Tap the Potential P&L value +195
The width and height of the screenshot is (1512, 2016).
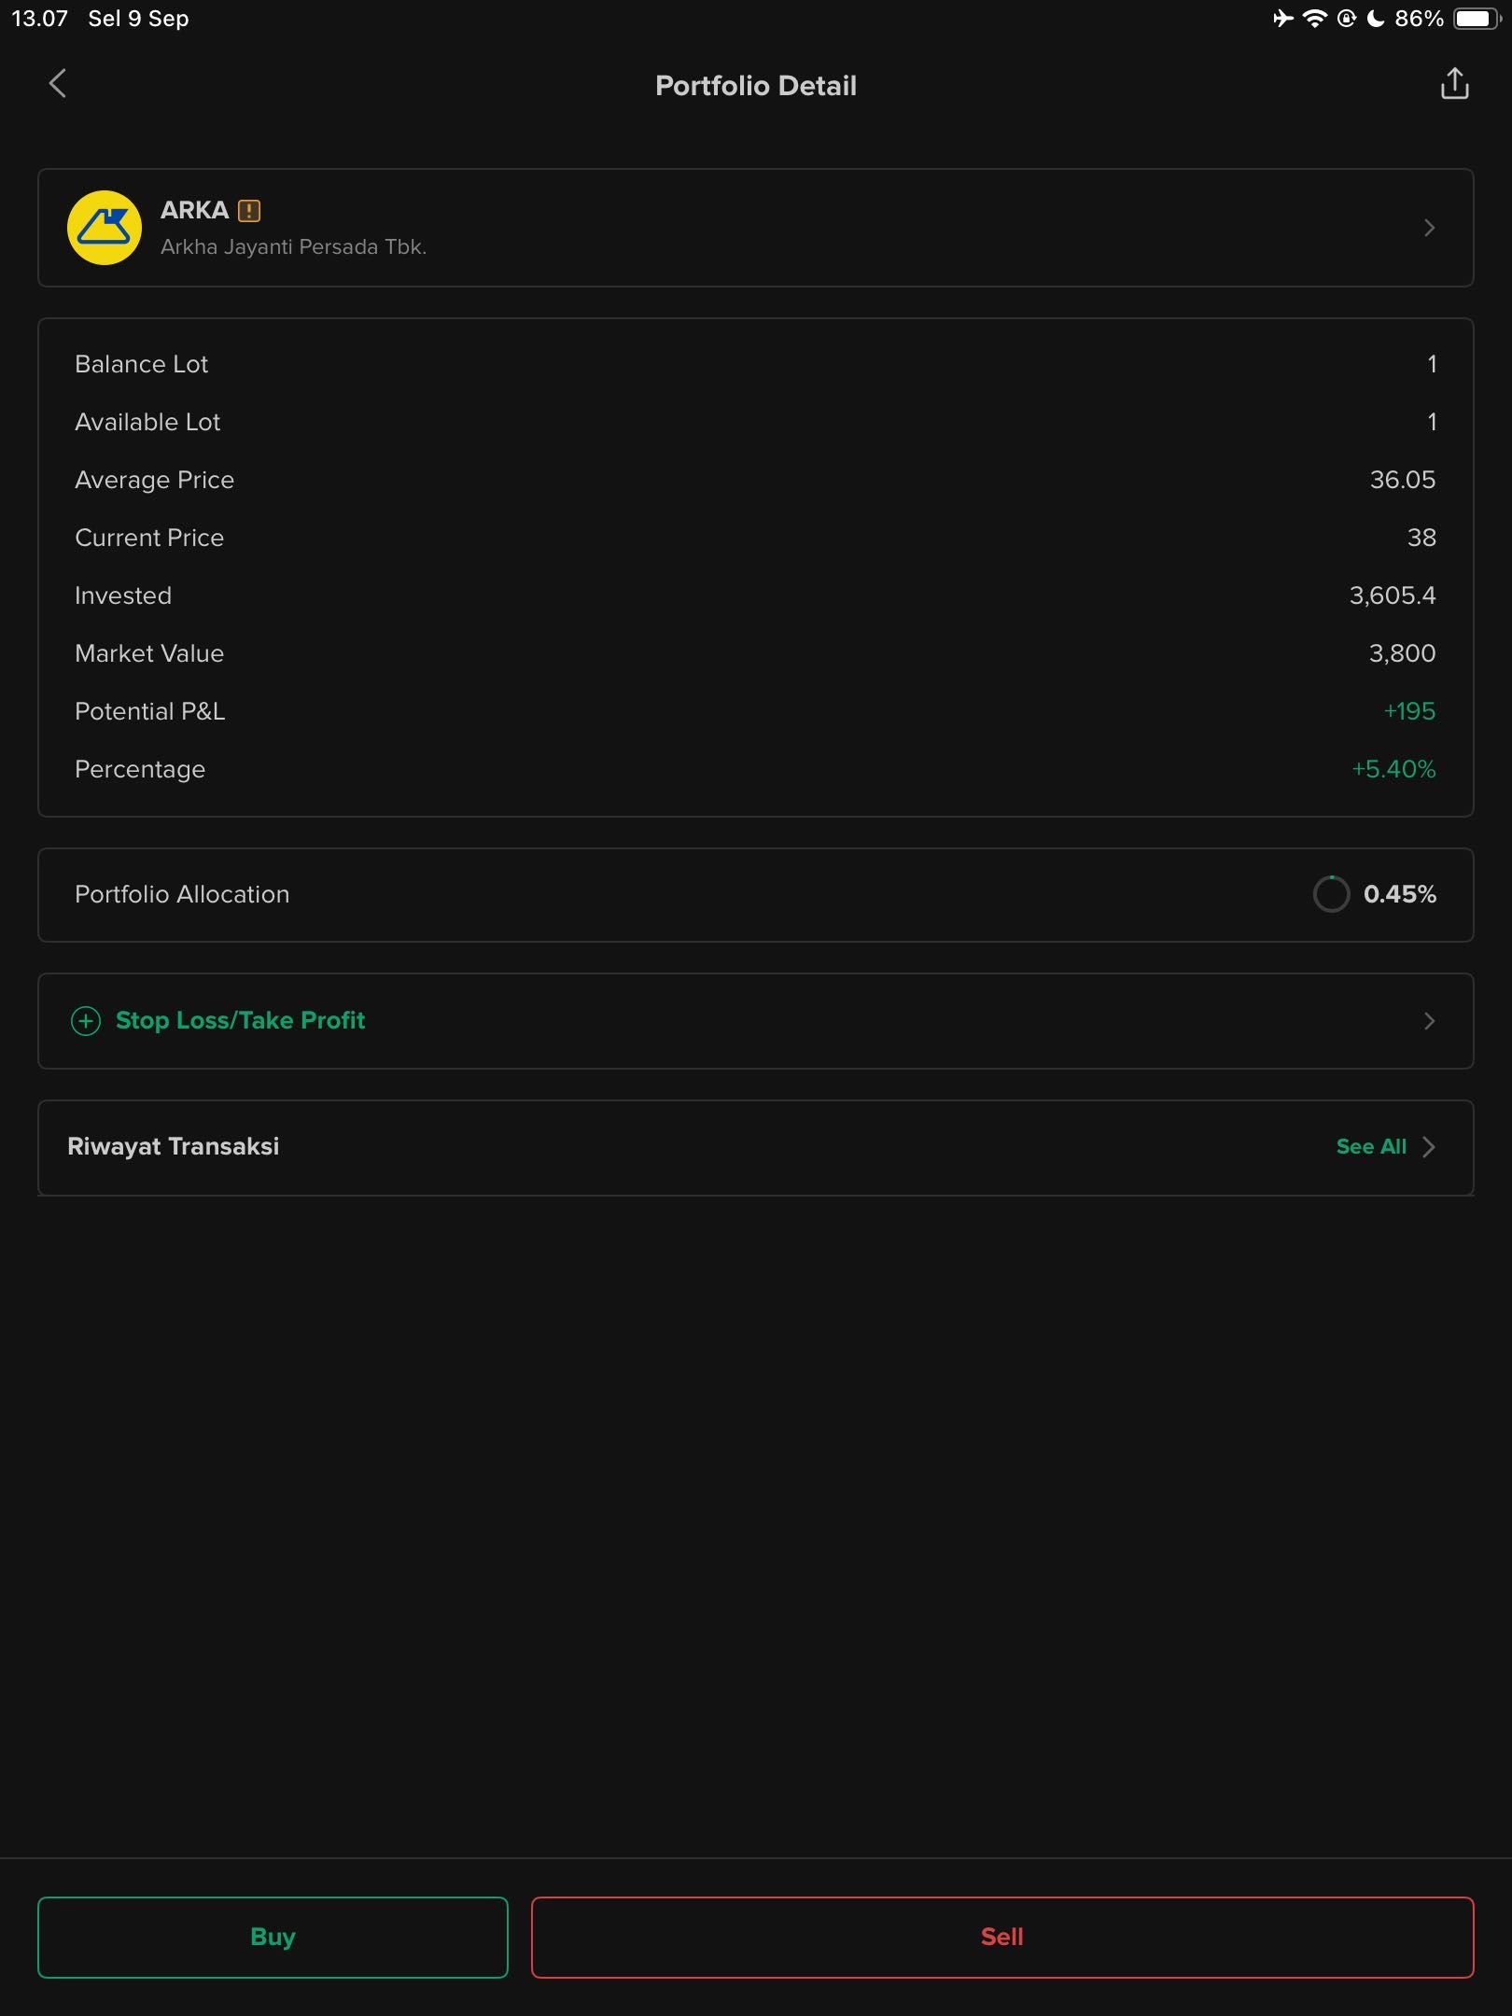[x=1409, y=711]
